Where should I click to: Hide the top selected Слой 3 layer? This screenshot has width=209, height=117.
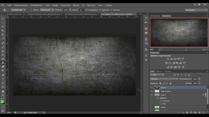pos(152,87)
